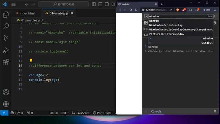Image resolution: width=220 pixels, height=124 pixels.
Task: Open the Accounts menu in VS Code
Action: click(6, 92)
